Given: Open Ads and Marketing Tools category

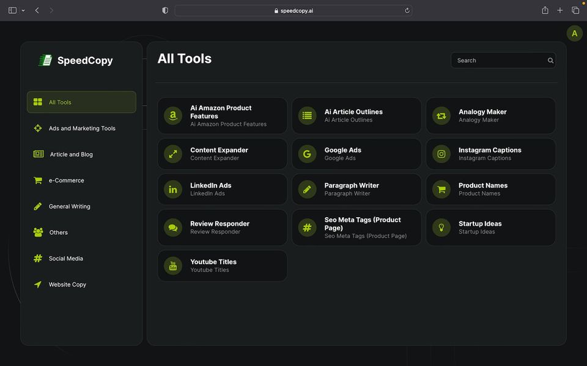Looking at the screenshot, I should tap(81, 128).
